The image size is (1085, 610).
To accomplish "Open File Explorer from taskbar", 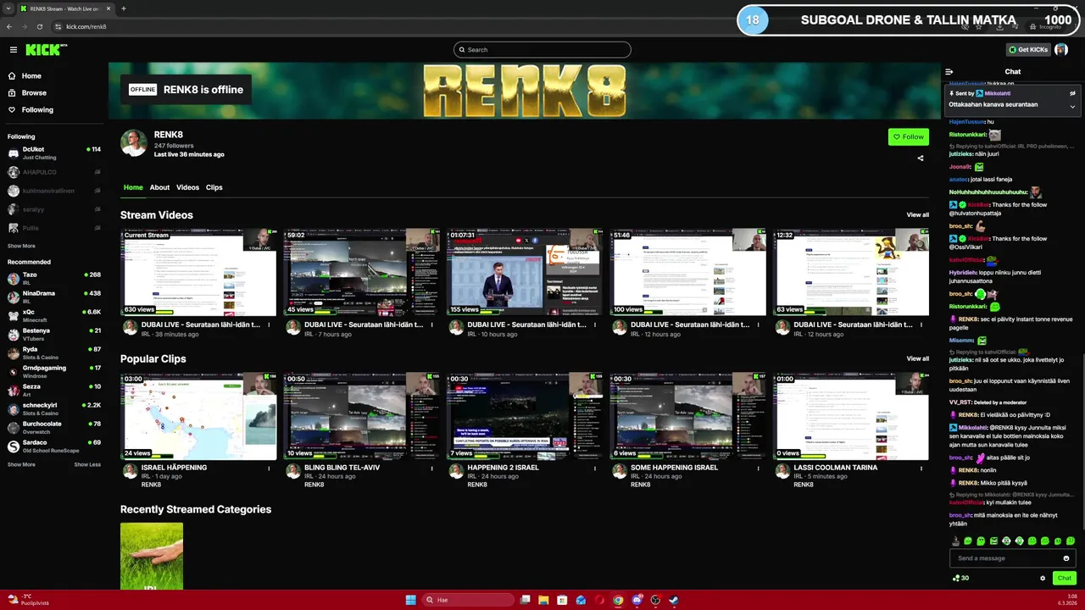I will [x=543, y=600].
